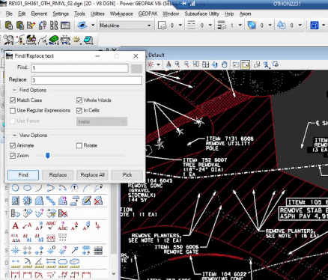Select the Place Text tool (red A)

click(16, 226)
